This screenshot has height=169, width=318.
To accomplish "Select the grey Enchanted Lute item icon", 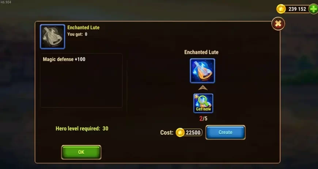I will 53,37.
